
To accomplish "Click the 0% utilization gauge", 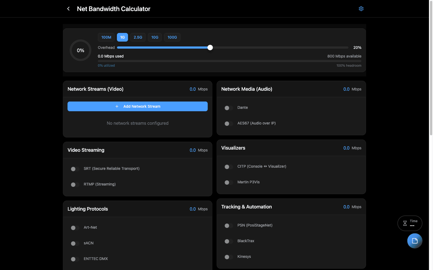I will click(x=80, y=50).
